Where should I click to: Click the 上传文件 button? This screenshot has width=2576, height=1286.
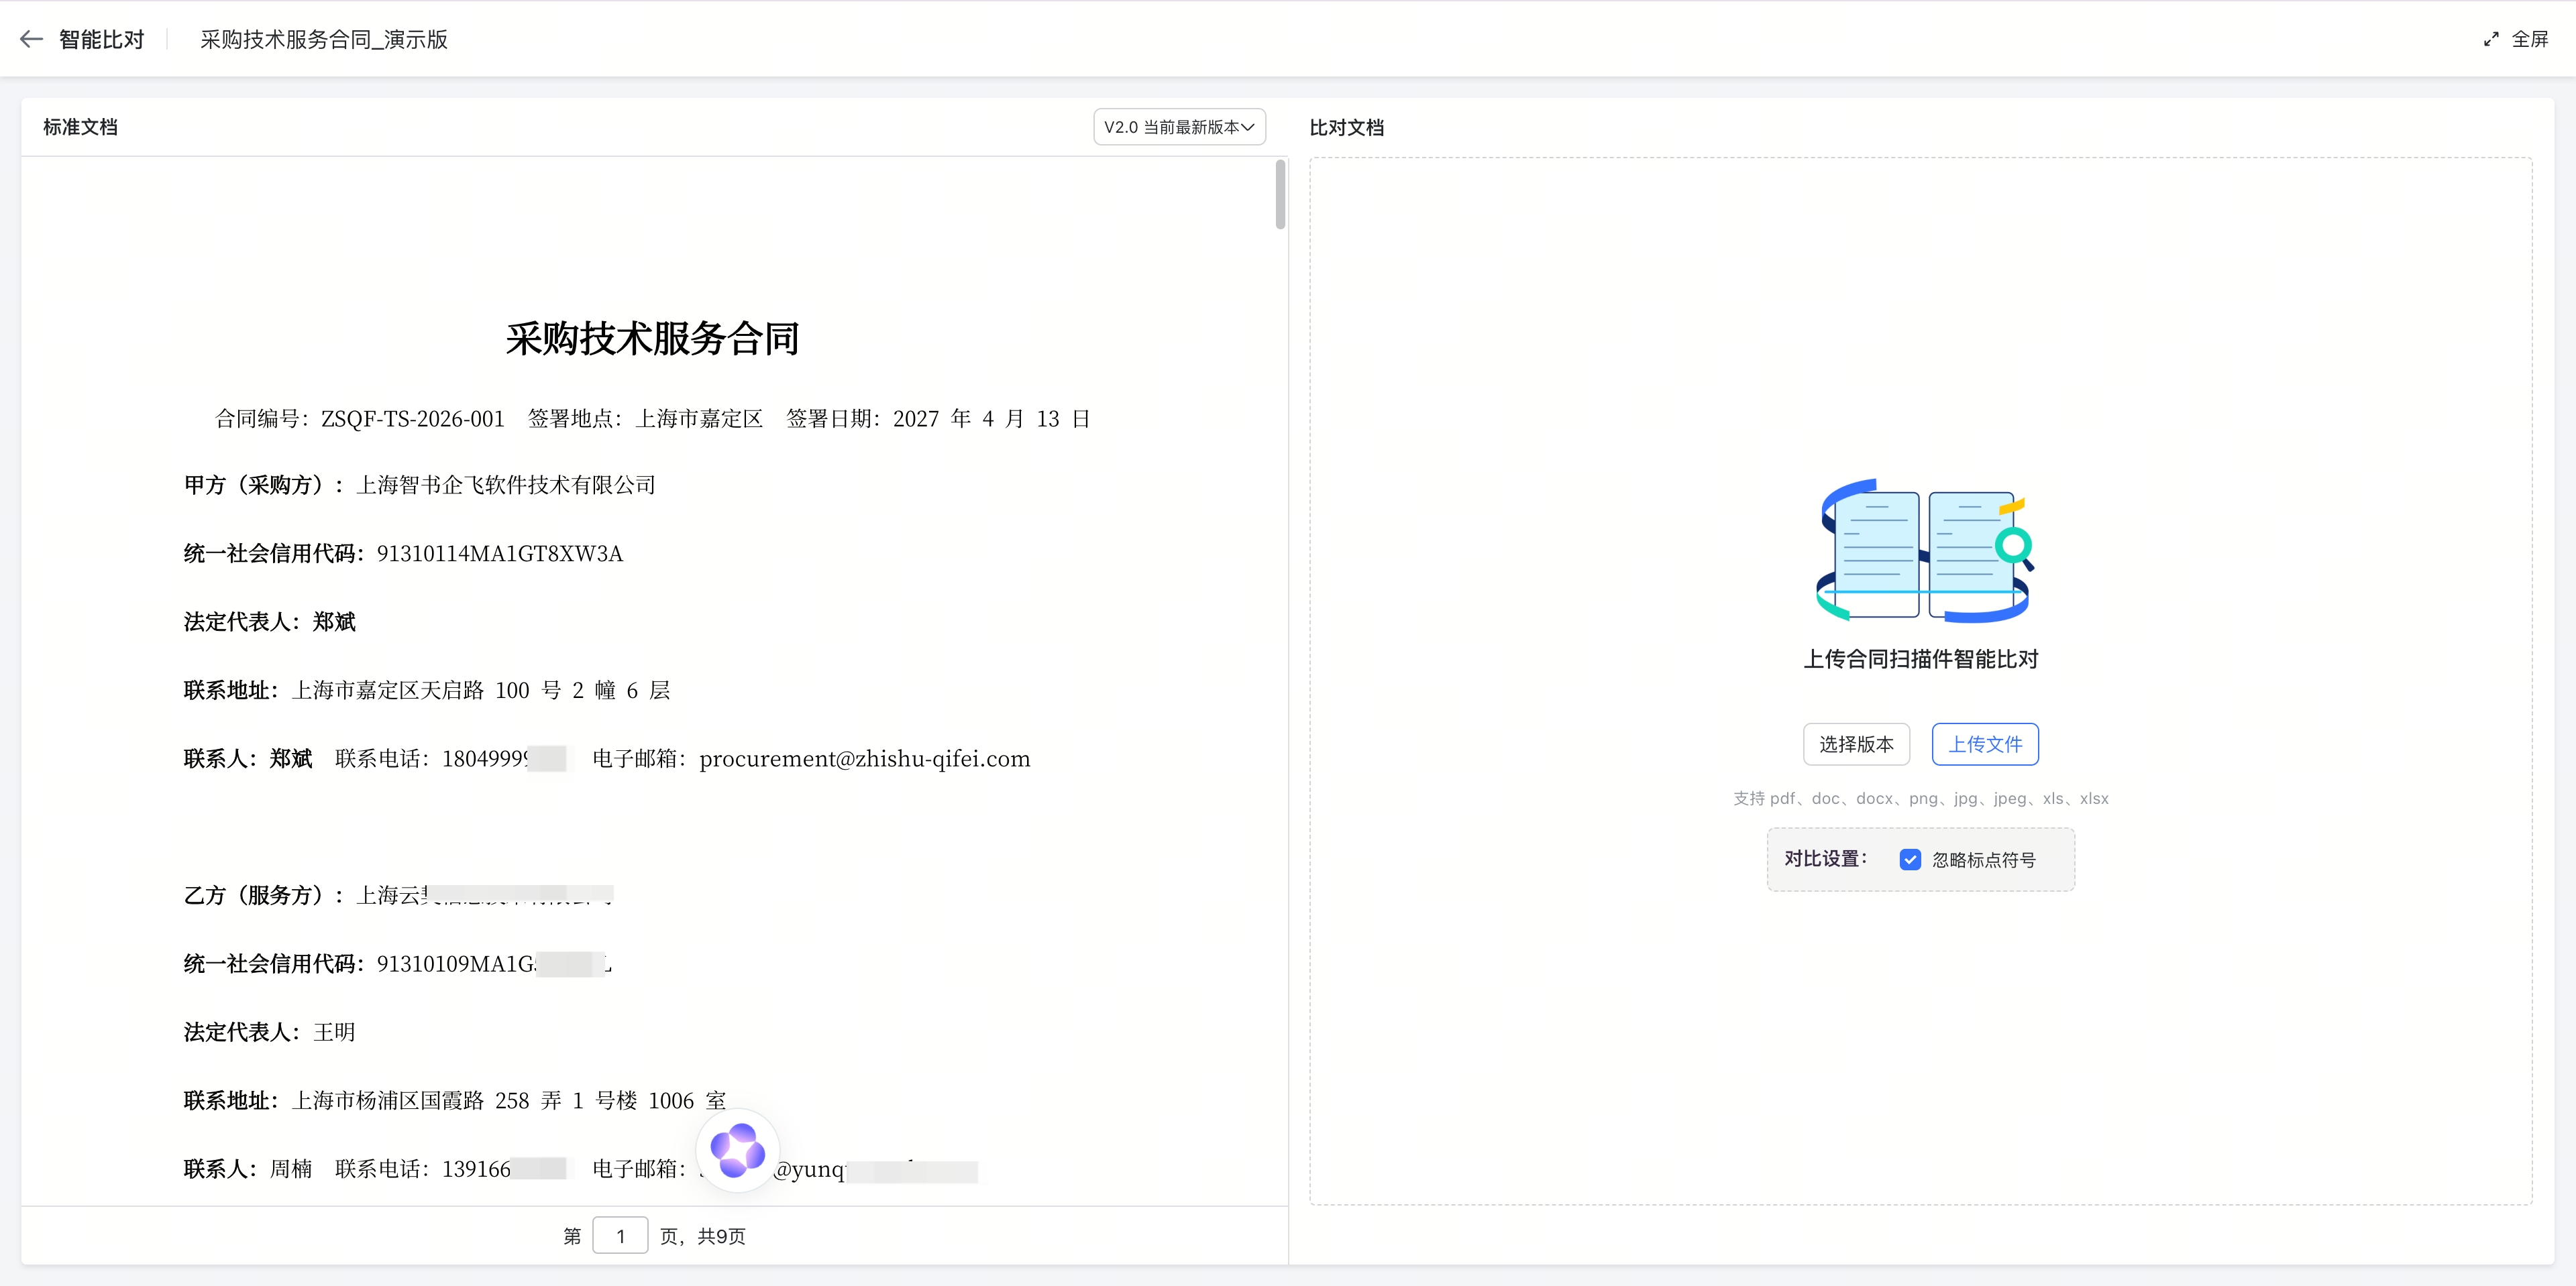tap(1985, 744)
